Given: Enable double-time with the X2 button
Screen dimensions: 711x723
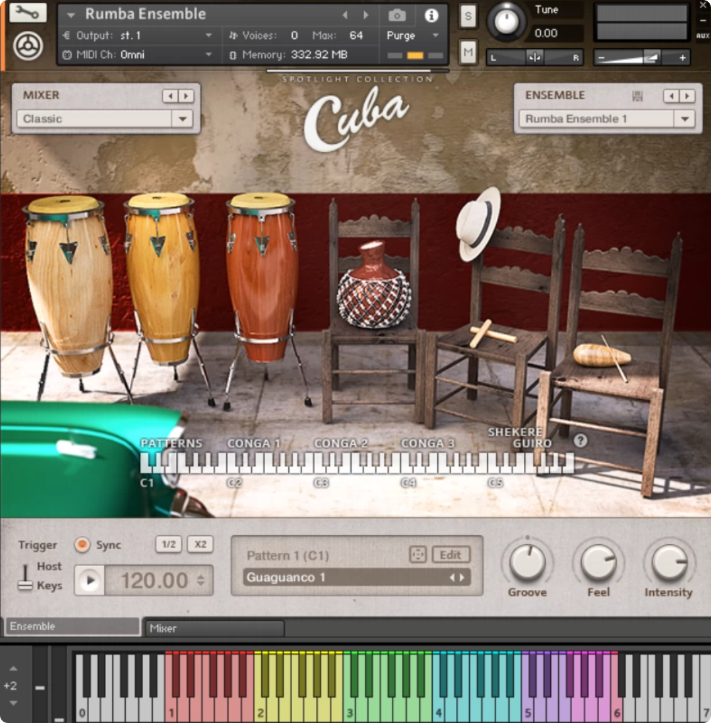Looking at the screenshot, I should (x=200, y=544).
